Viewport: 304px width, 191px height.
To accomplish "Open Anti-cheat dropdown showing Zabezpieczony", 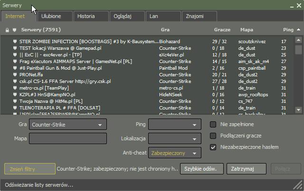I will click(175, 153).
